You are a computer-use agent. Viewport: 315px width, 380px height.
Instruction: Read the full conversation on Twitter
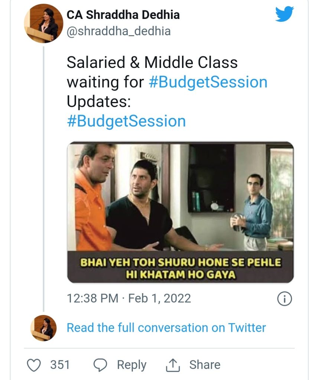[x=166, y=328]
